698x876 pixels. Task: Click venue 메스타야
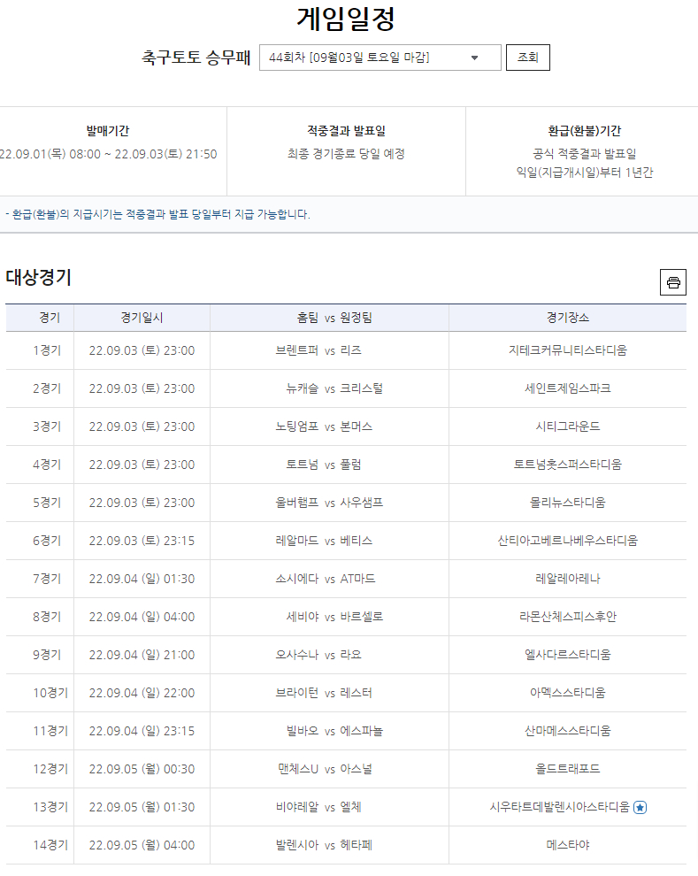click(567, 845)
